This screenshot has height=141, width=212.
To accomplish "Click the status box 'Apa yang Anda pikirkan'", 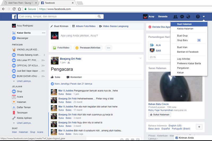I will point(79,36).
